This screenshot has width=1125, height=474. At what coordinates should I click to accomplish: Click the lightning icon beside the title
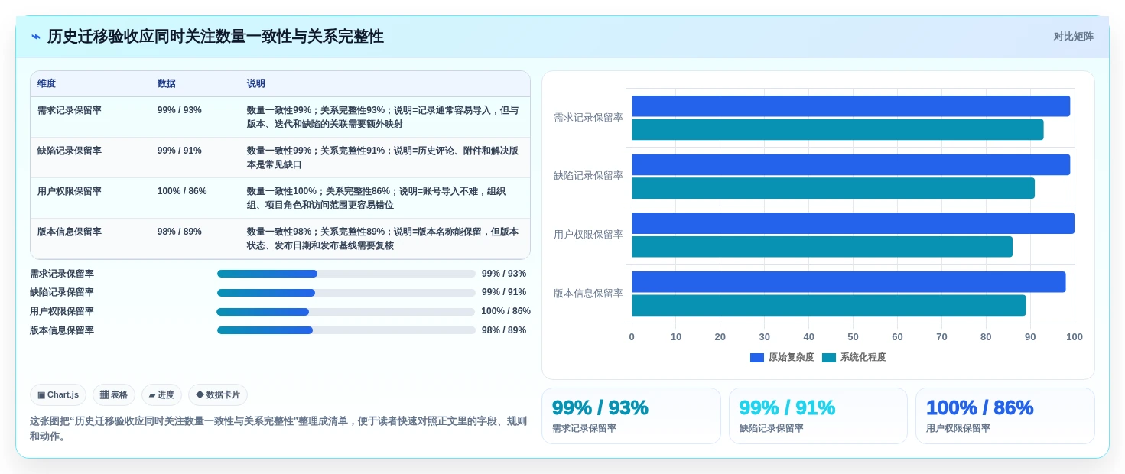[x=36, y=37]
